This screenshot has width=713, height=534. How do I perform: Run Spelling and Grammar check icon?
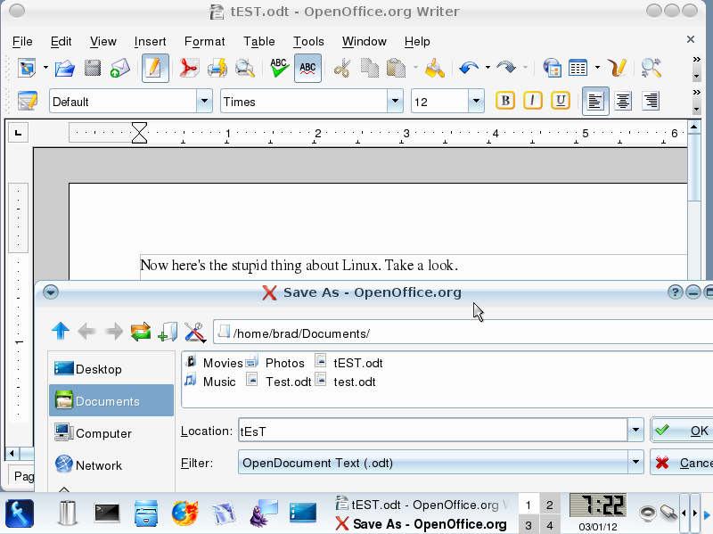point(279,68)
